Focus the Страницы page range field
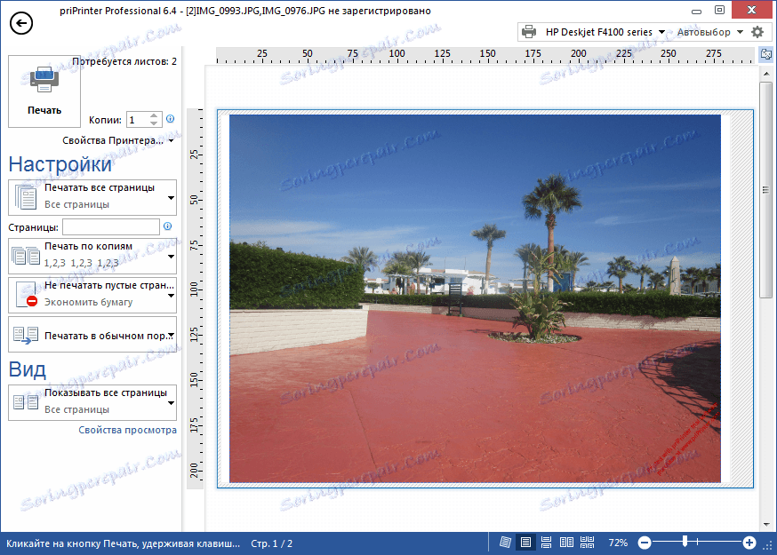 [111, 226]
